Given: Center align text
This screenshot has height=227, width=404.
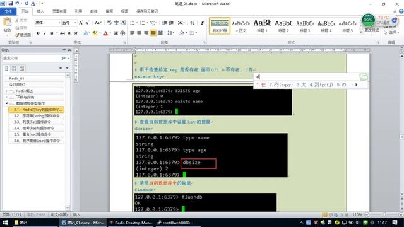Looking at the screenshot, I should 139,33.
